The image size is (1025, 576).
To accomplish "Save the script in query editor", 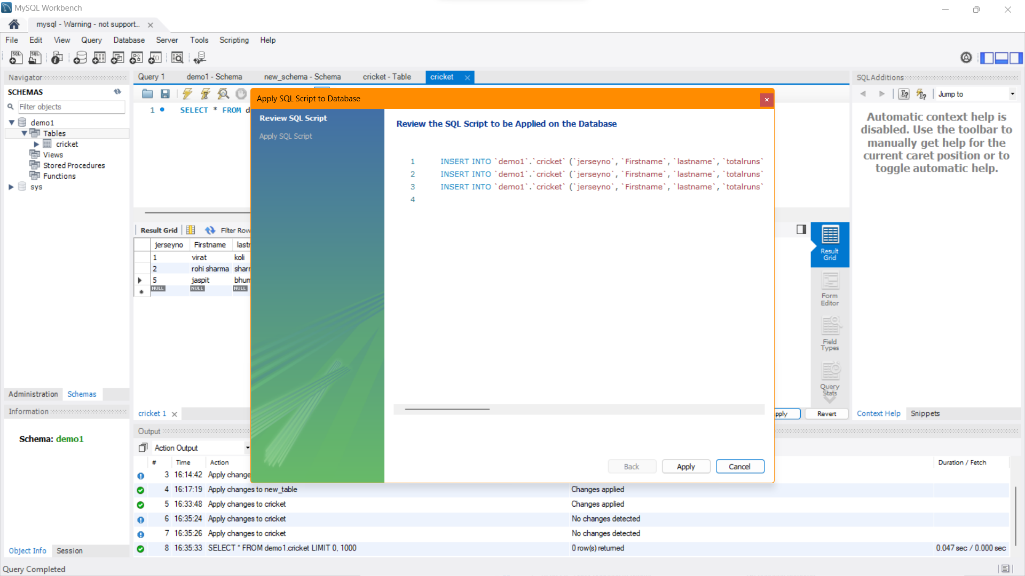I will point(165,94).
